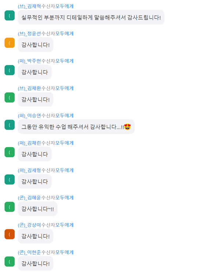Select the green avatar beside 김채환

pos(10,97)
